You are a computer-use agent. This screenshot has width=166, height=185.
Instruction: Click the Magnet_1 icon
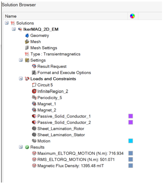34,104
